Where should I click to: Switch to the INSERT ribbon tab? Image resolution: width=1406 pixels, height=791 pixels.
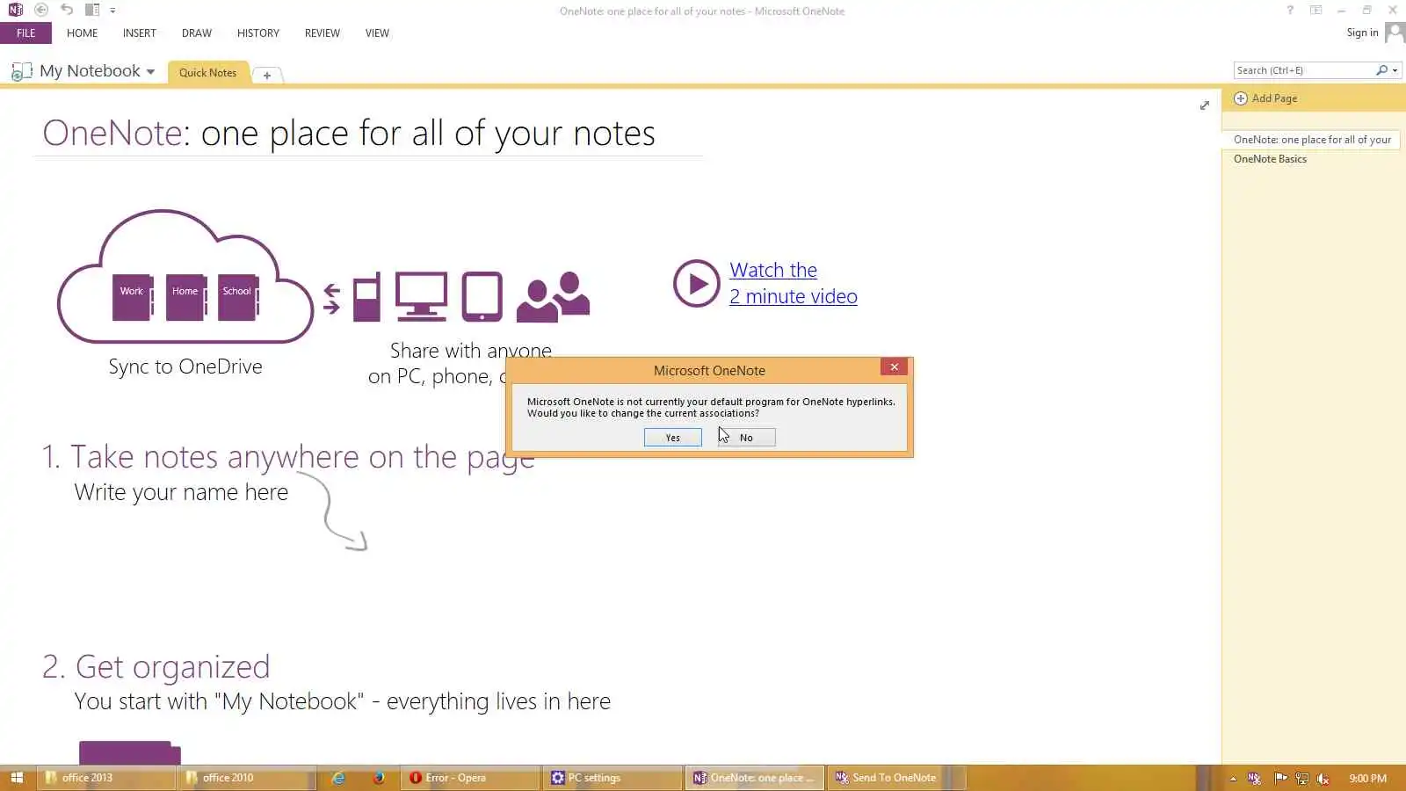click(140, 33)
